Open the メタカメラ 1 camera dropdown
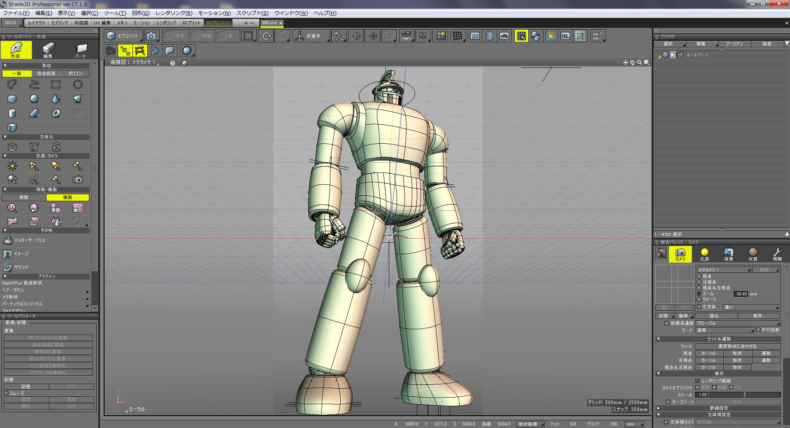This screenshot has width=790, height=428. click(724, 270)
